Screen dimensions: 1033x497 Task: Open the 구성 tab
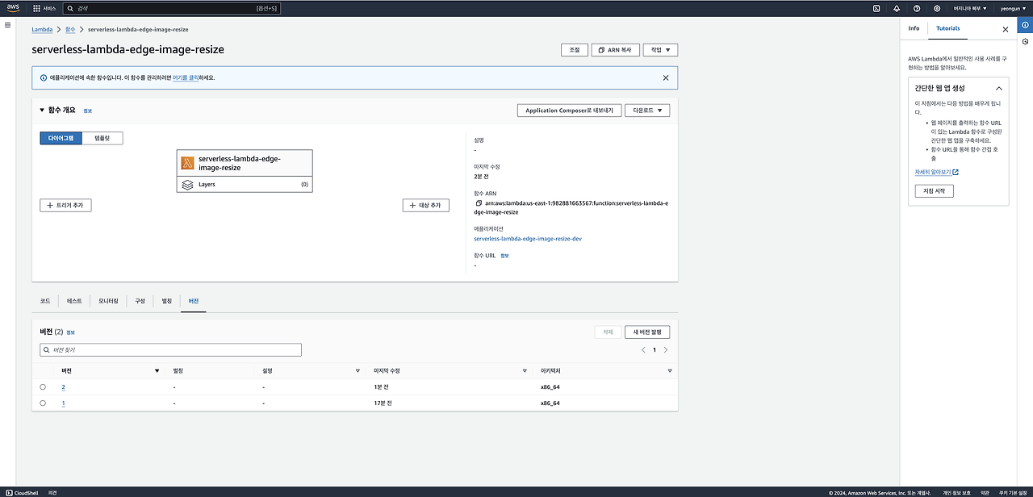pos(140,301)
